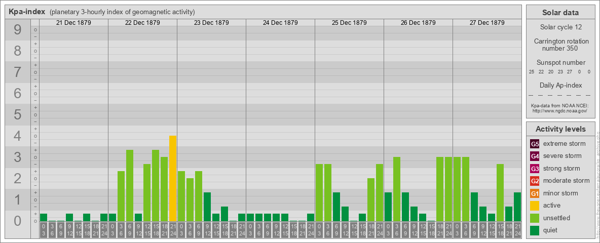Select the 27 Dec 1879 date header

coord(486,23)
